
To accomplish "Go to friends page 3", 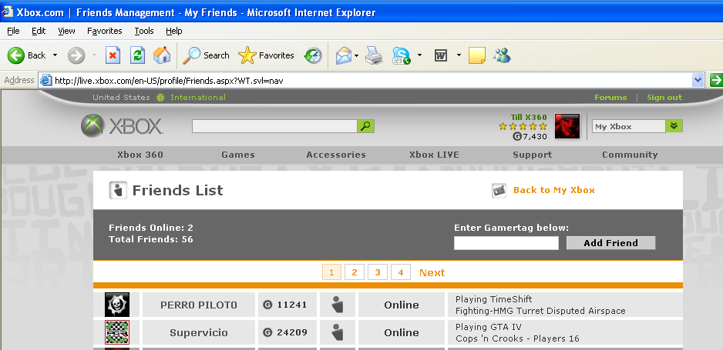I will click(378, 272).
